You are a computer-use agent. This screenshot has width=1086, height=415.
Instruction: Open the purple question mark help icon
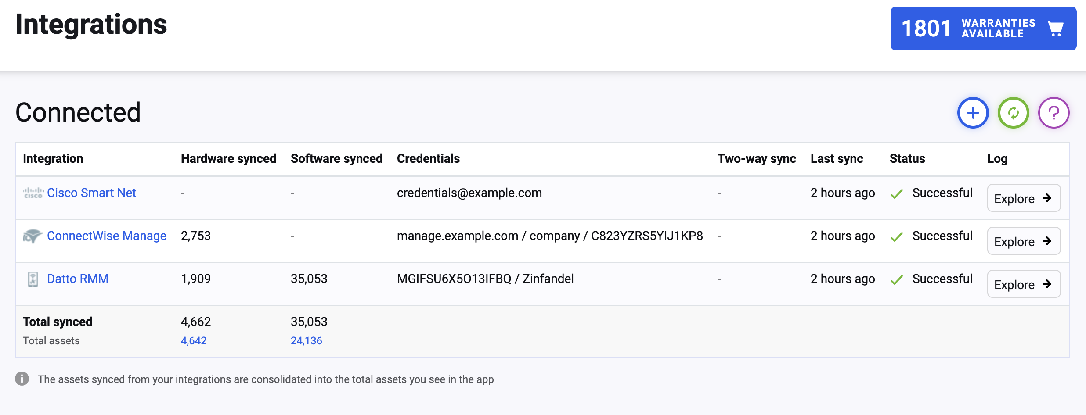[x=1054, y=113]
